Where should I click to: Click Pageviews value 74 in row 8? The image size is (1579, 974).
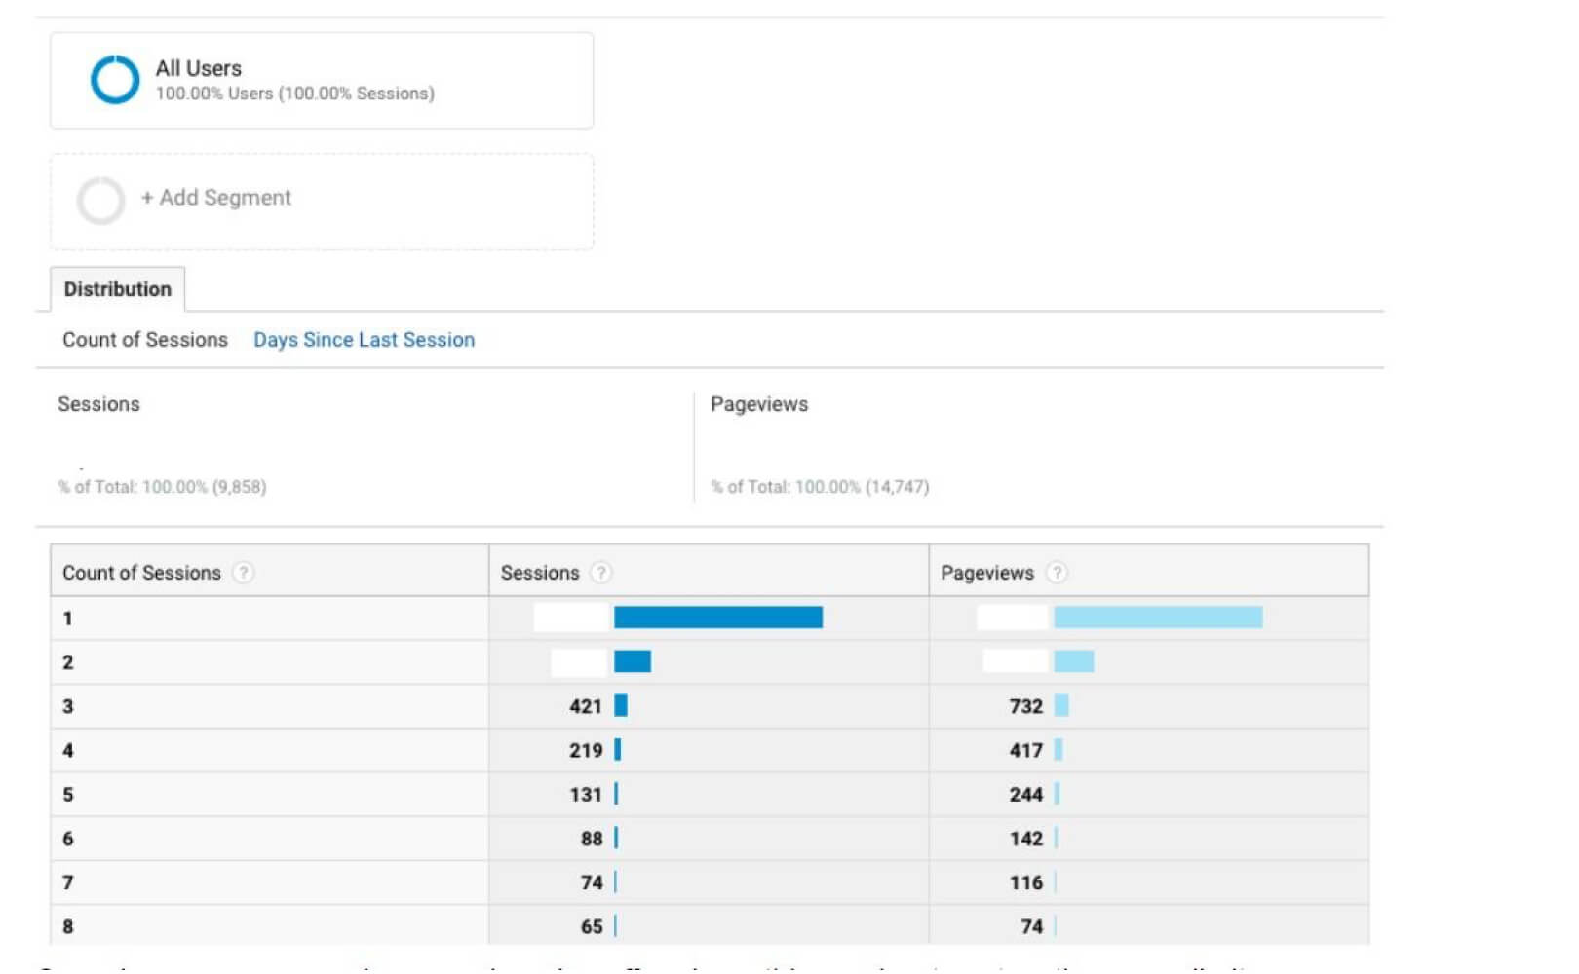(x=1032, y=927)
